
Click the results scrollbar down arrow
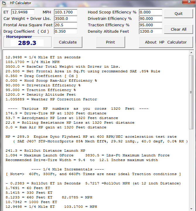191,209
